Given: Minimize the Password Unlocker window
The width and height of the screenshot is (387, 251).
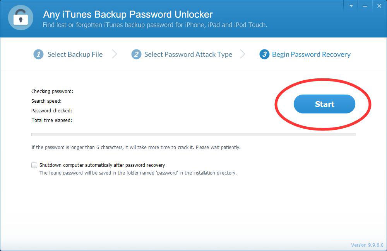Looking at the screenshot, I should [x=365, y=6].
